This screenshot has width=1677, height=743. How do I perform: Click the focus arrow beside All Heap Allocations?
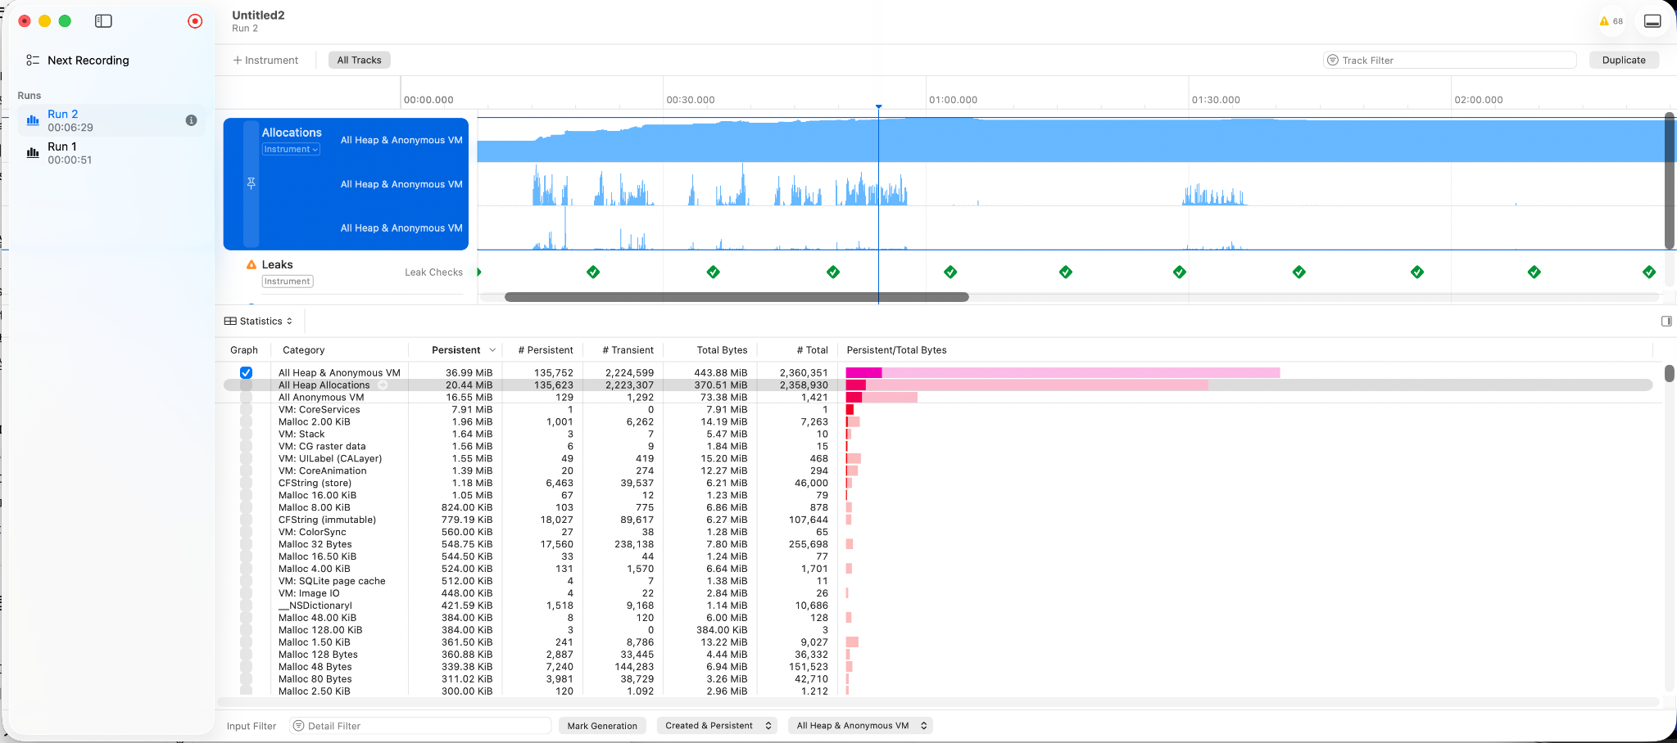383,385
